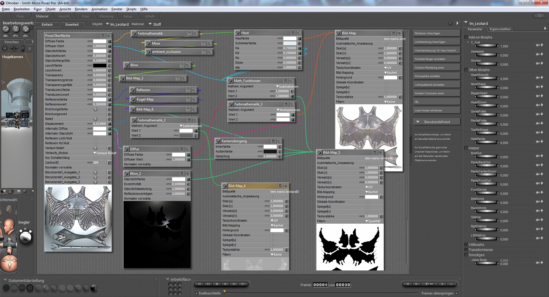Image resolution: width=549 pixels, height=297 pixels.
Task: Switch to the Einfach tab
Action: (x=47, y=25)
